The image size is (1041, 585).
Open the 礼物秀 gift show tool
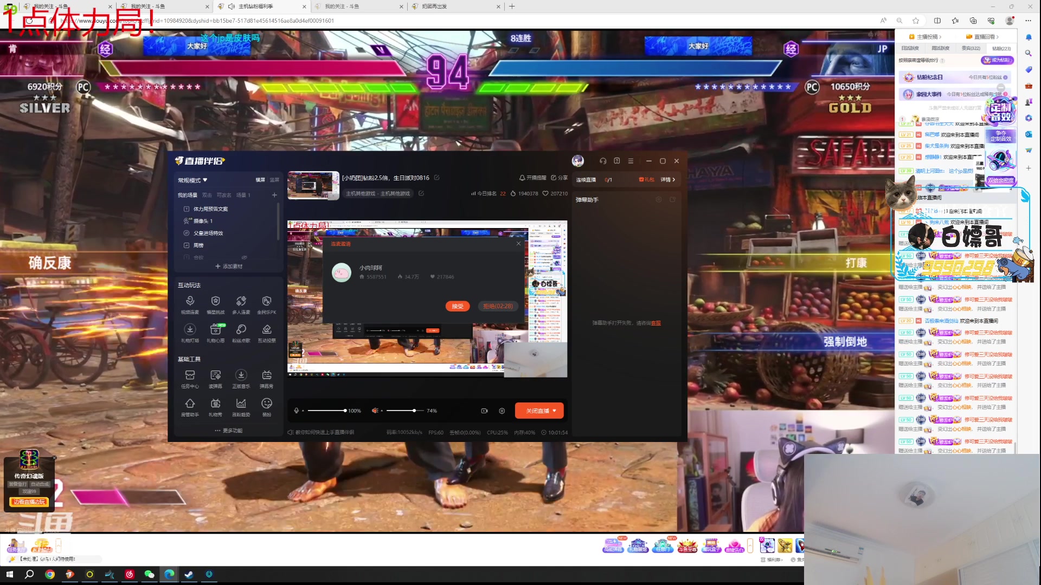(215, 407)
